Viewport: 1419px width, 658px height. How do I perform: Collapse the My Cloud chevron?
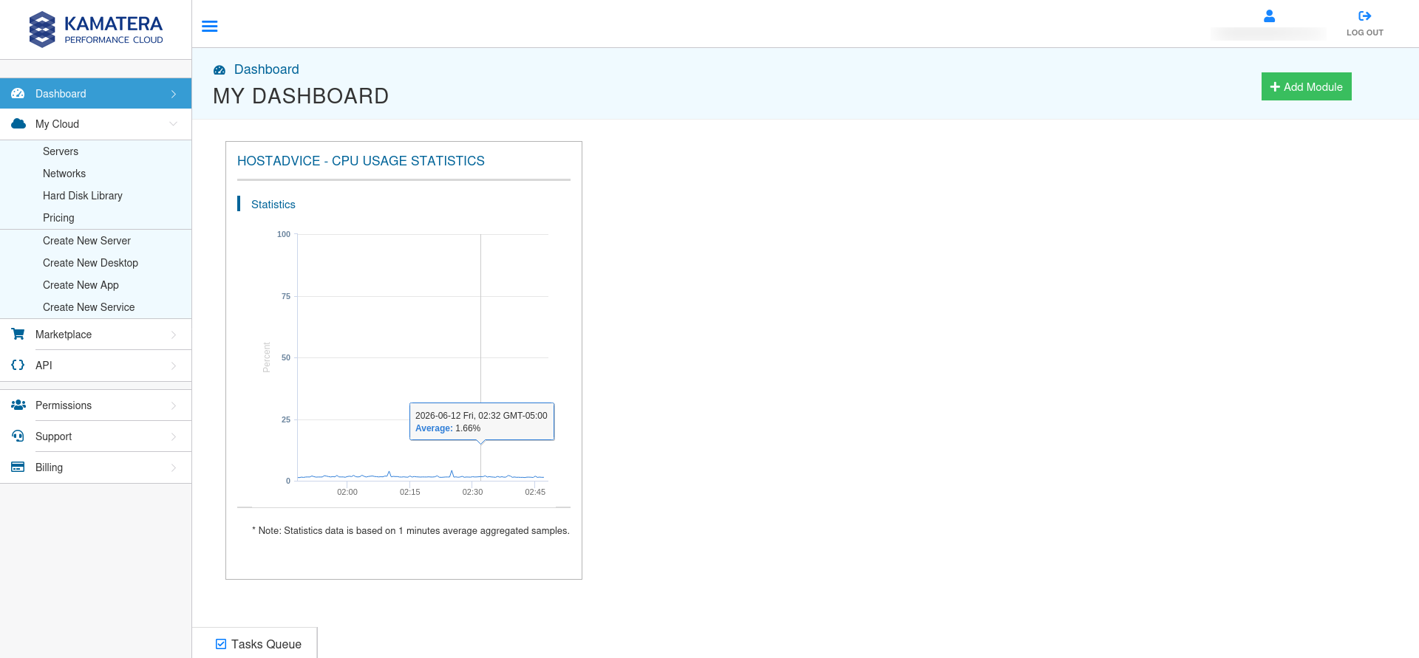click(x=174, y=124)
